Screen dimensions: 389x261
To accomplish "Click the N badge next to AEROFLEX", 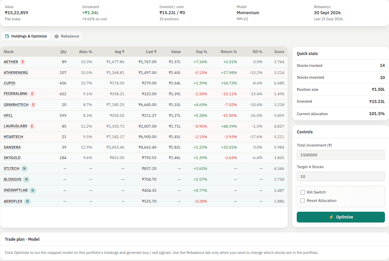I will click(x=27, y=201).
